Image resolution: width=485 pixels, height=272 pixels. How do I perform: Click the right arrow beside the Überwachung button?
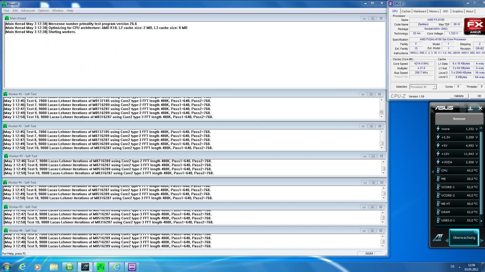(x=482, y=240)
